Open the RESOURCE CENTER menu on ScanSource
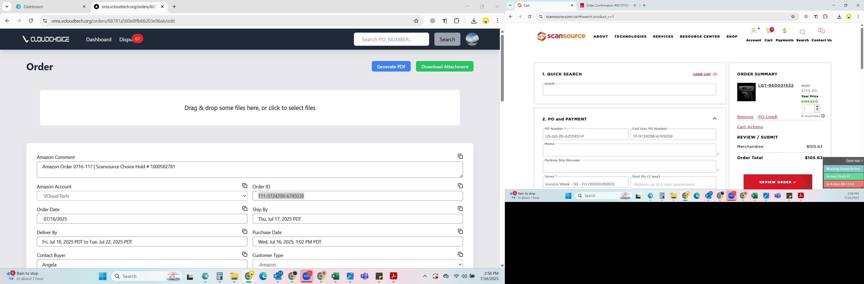This screenshot has width=864, height=284. pos(700,37)
